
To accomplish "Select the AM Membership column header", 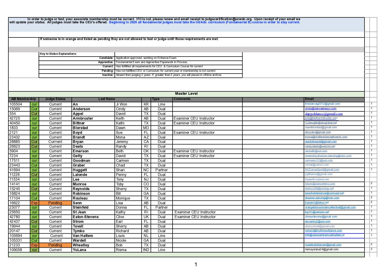I will tap(24, 99).
